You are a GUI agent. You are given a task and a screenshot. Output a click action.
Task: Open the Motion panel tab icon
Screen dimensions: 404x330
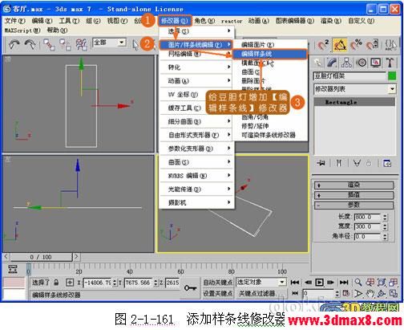[x=362, y=63]
